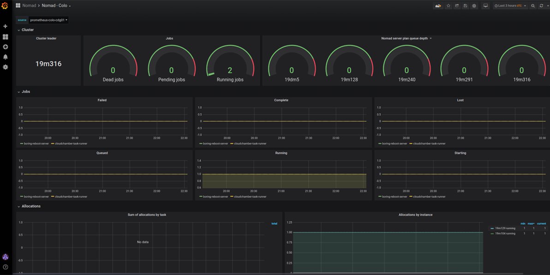Open Configuration gear icon in sidebar
Viewport: 550px width, 275px height.
(x=5, y=67)
